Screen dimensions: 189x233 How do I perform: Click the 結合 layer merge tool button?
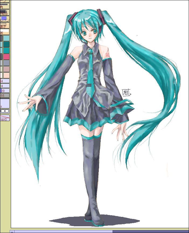pos(5,13)
